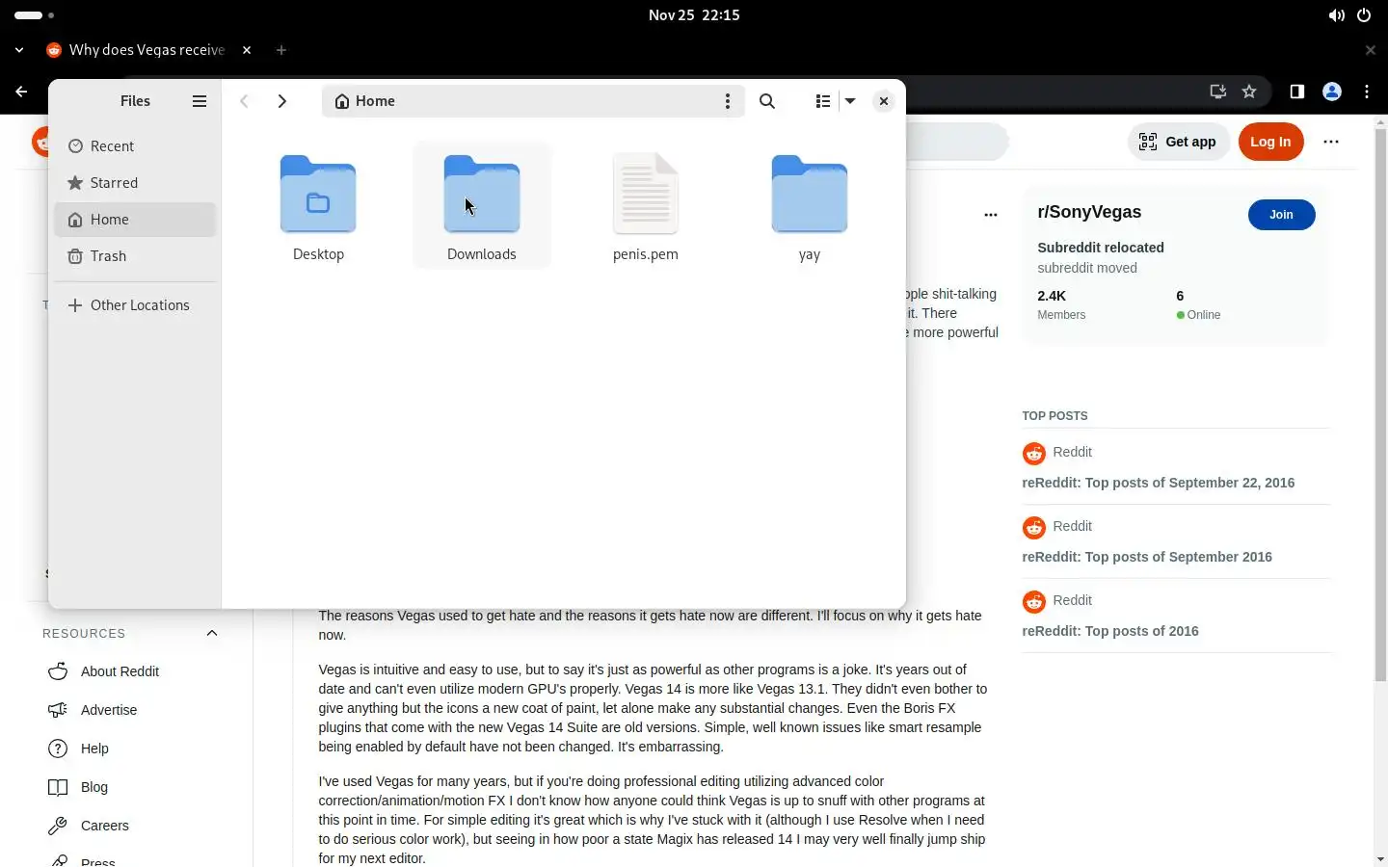
Task: Click the Log In button
Action: point(1270,142)
